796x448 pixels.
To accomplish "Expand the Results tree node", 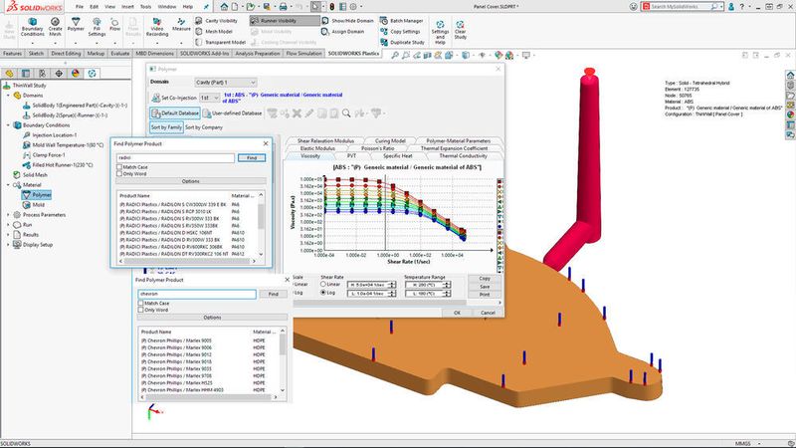I will [x=8, y=235].
